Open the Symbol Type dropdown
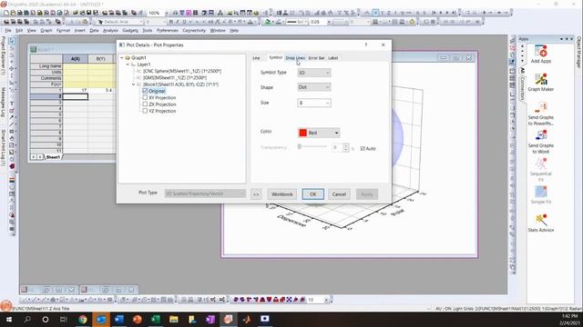The image size is (583, 327). [314, 73]
